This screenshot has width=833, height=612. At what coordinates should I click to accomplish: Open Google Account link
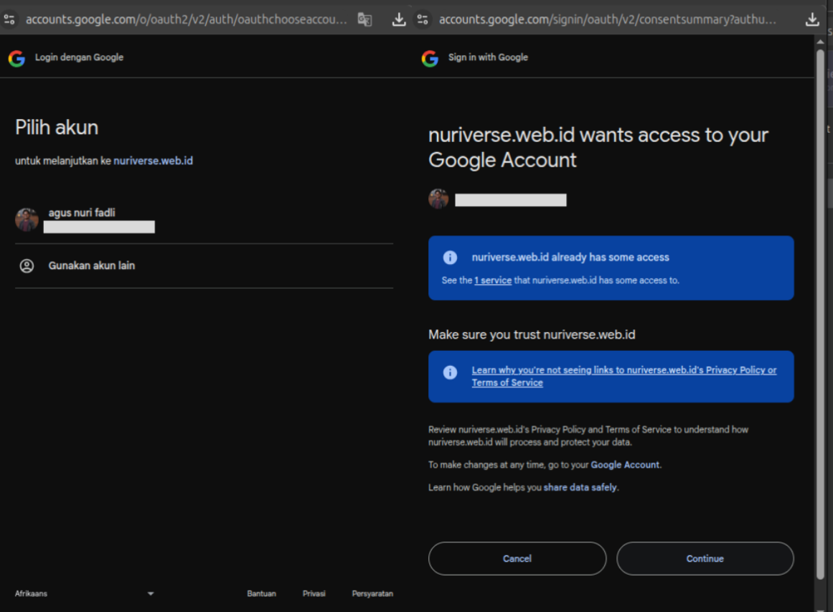[x=625, y=465]
